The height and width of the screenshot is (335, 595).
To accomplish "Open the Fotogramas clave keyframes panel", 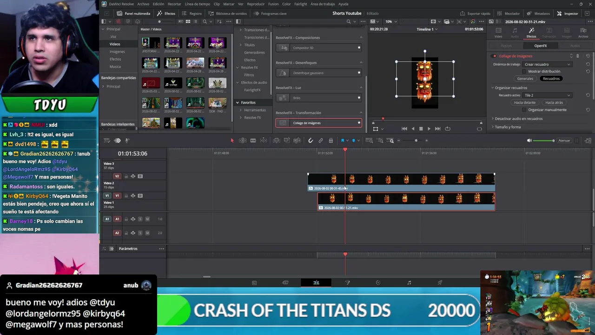I will coord(271,13).
